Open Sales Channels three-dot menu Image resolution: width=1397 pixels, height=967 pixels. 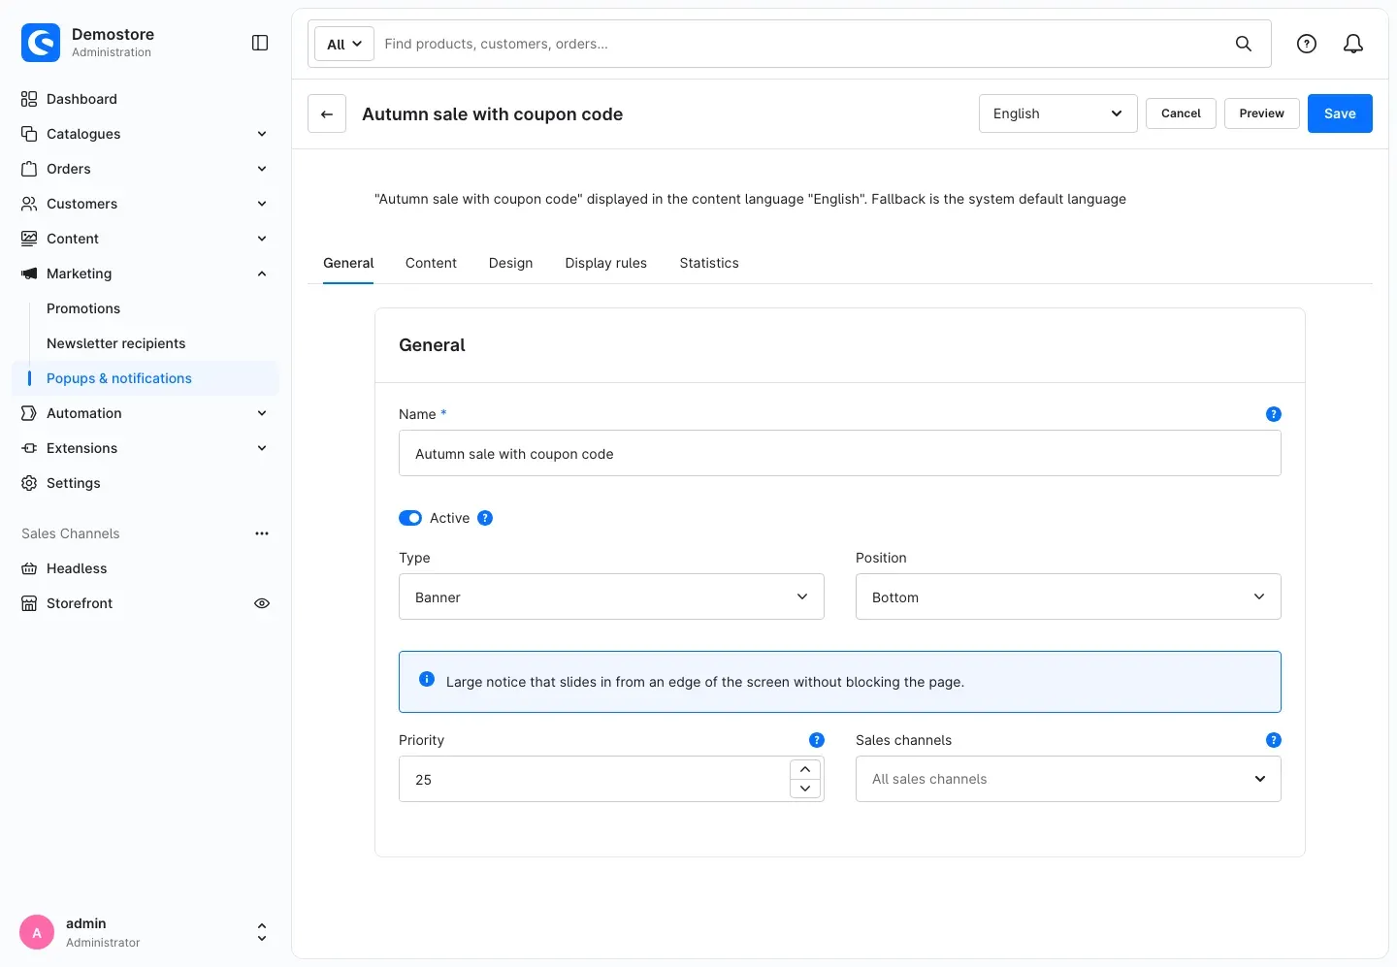262,533
